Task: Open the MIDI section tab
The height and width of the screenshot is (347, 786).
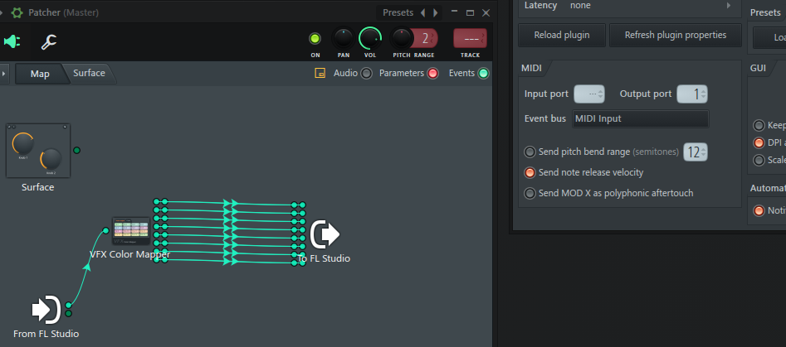Action: [532, 68]
